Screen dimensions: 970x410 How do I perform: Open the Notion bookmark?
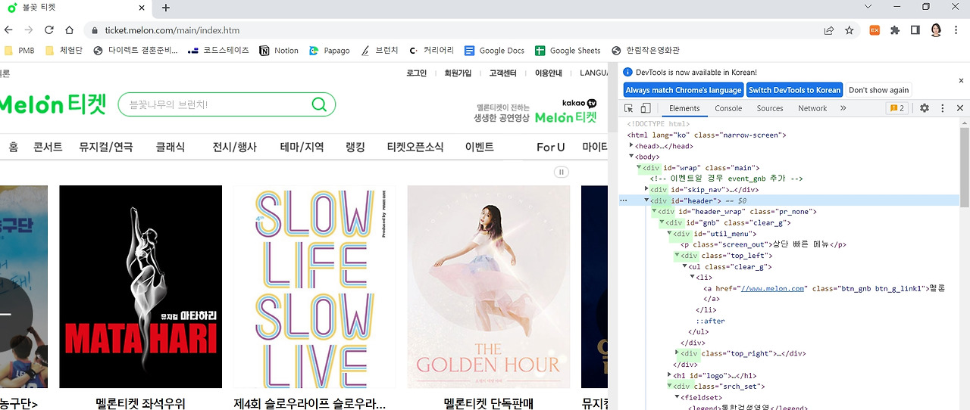tap(279, 51)
